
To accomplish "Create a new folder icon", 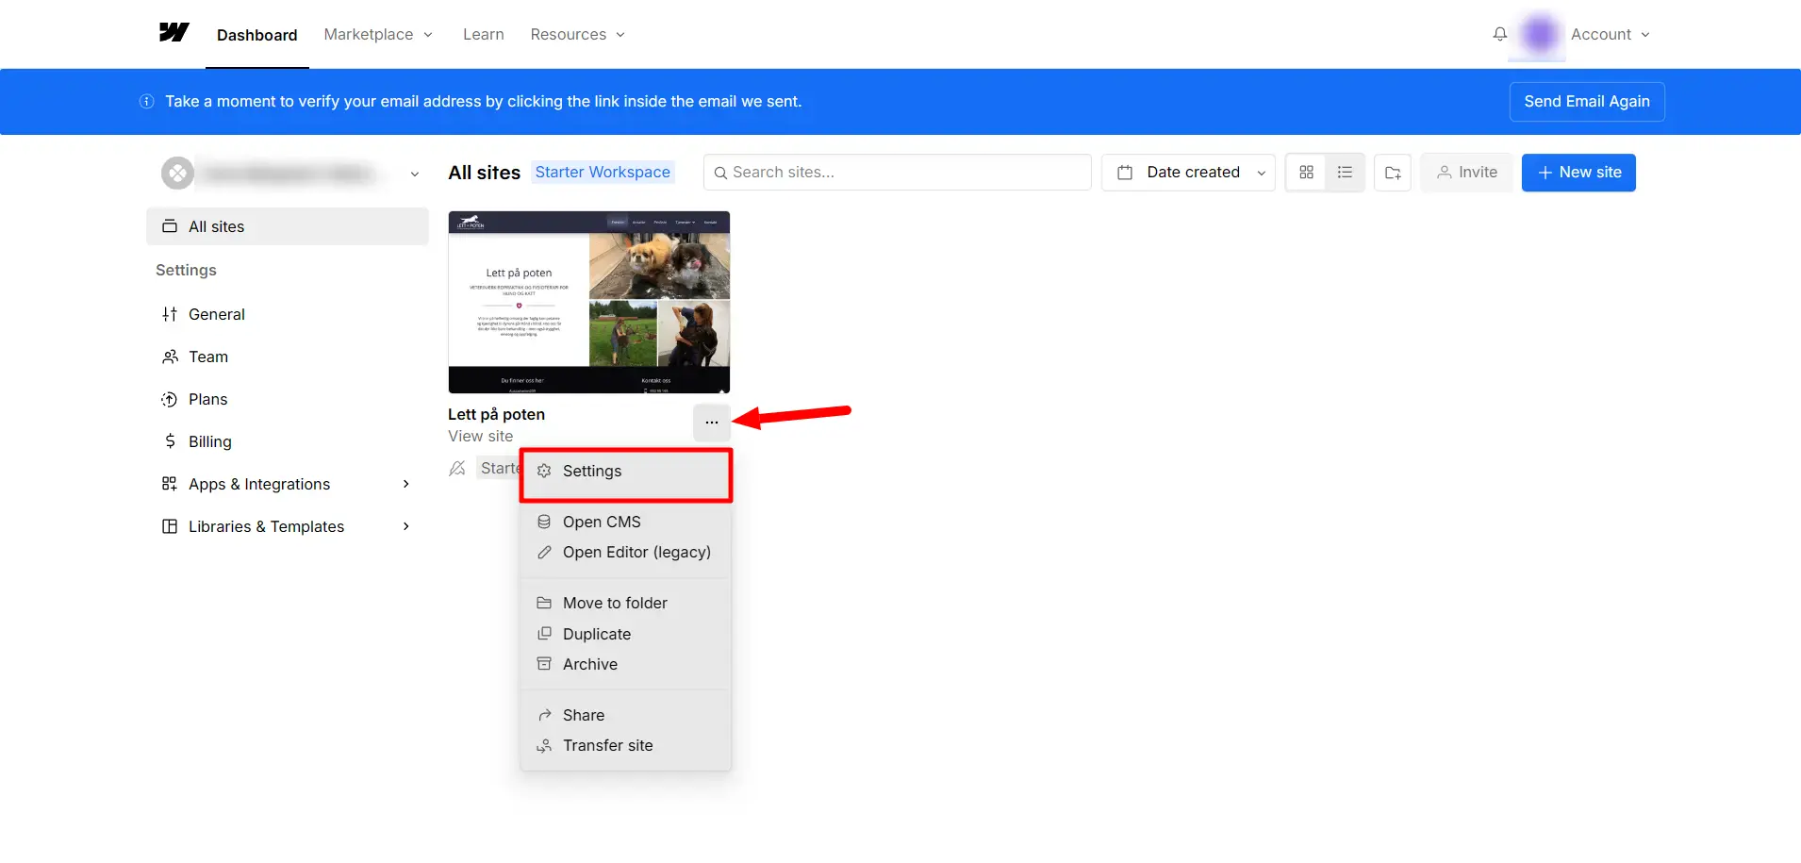I will click(1393, 173).
